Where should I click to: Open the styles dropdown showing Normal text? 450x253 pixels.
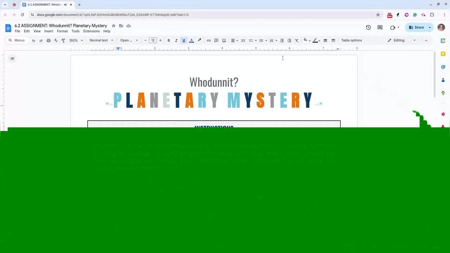click(100, 40)
